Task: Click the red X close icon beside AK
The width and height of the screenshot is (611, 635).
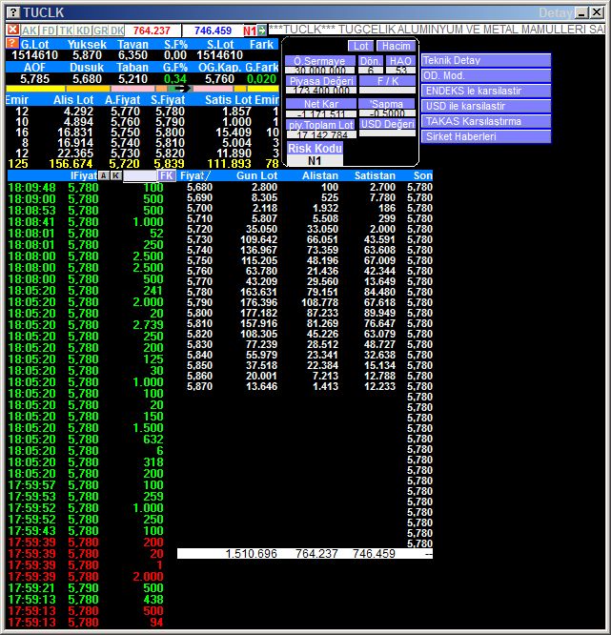Action: point(12,30)
